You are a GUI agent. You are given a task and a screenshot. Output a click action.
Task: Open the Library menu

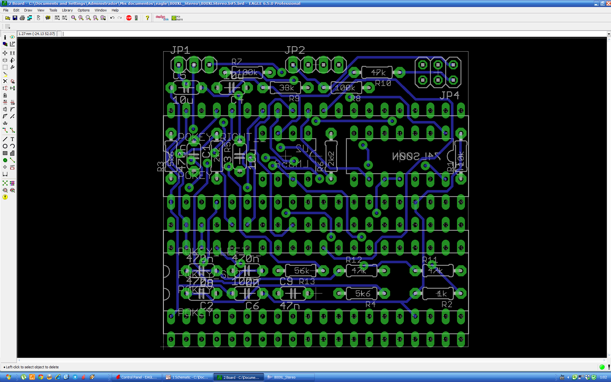pyautogui.click(x=67, y=10)
